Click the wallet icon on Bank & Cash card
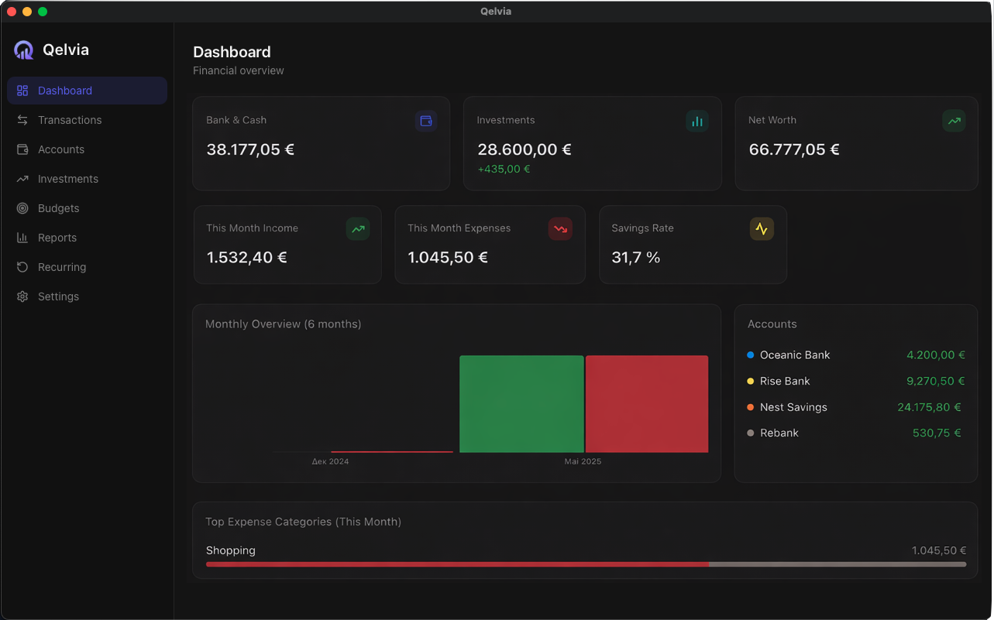 425,121
